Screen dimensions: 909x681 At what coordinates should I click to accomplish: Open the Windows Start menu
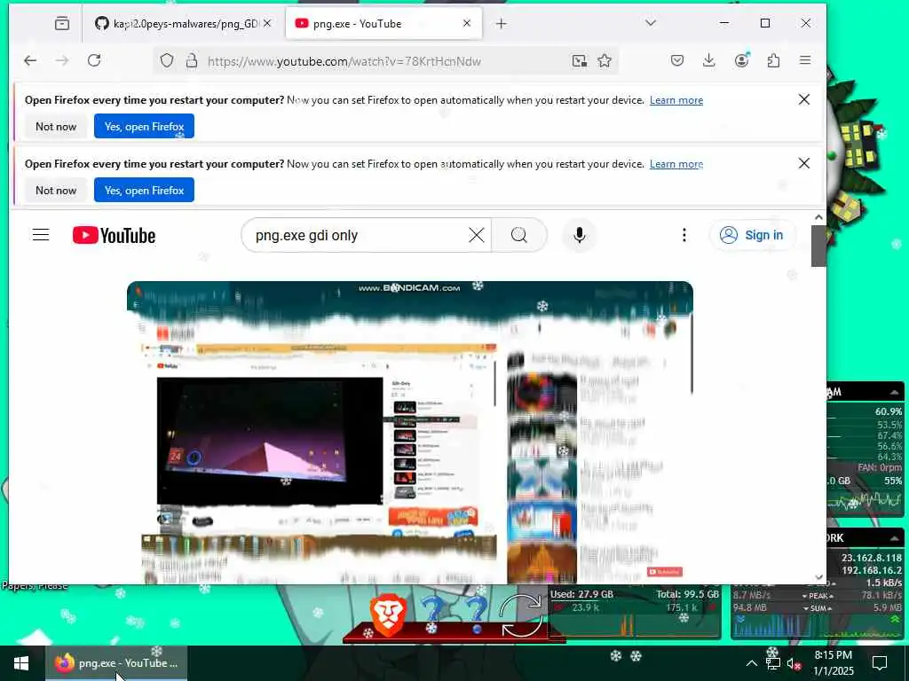[22, 663]
